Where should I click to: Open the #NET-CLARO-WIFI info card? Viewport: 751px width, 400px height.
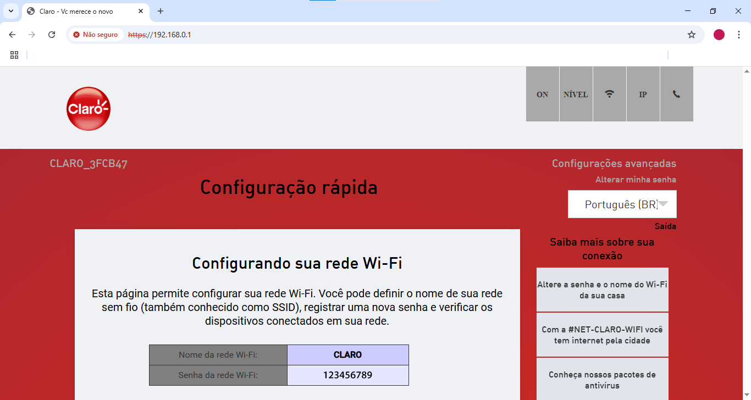pyautogui.click(x=603, y=335)
